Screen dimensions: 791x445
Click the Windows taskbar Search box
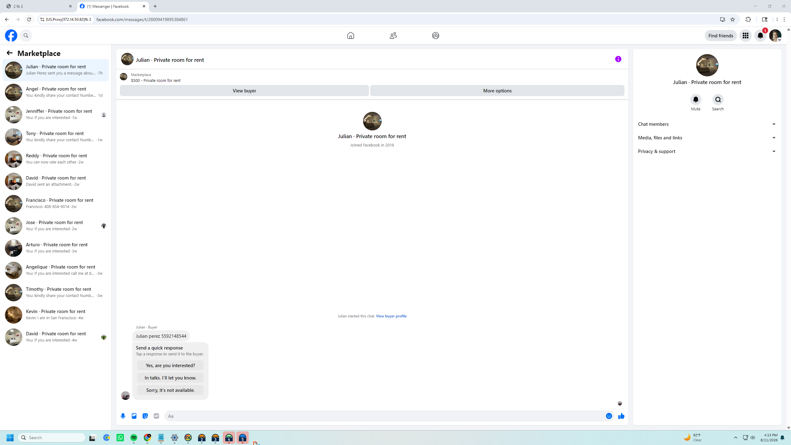52,438
